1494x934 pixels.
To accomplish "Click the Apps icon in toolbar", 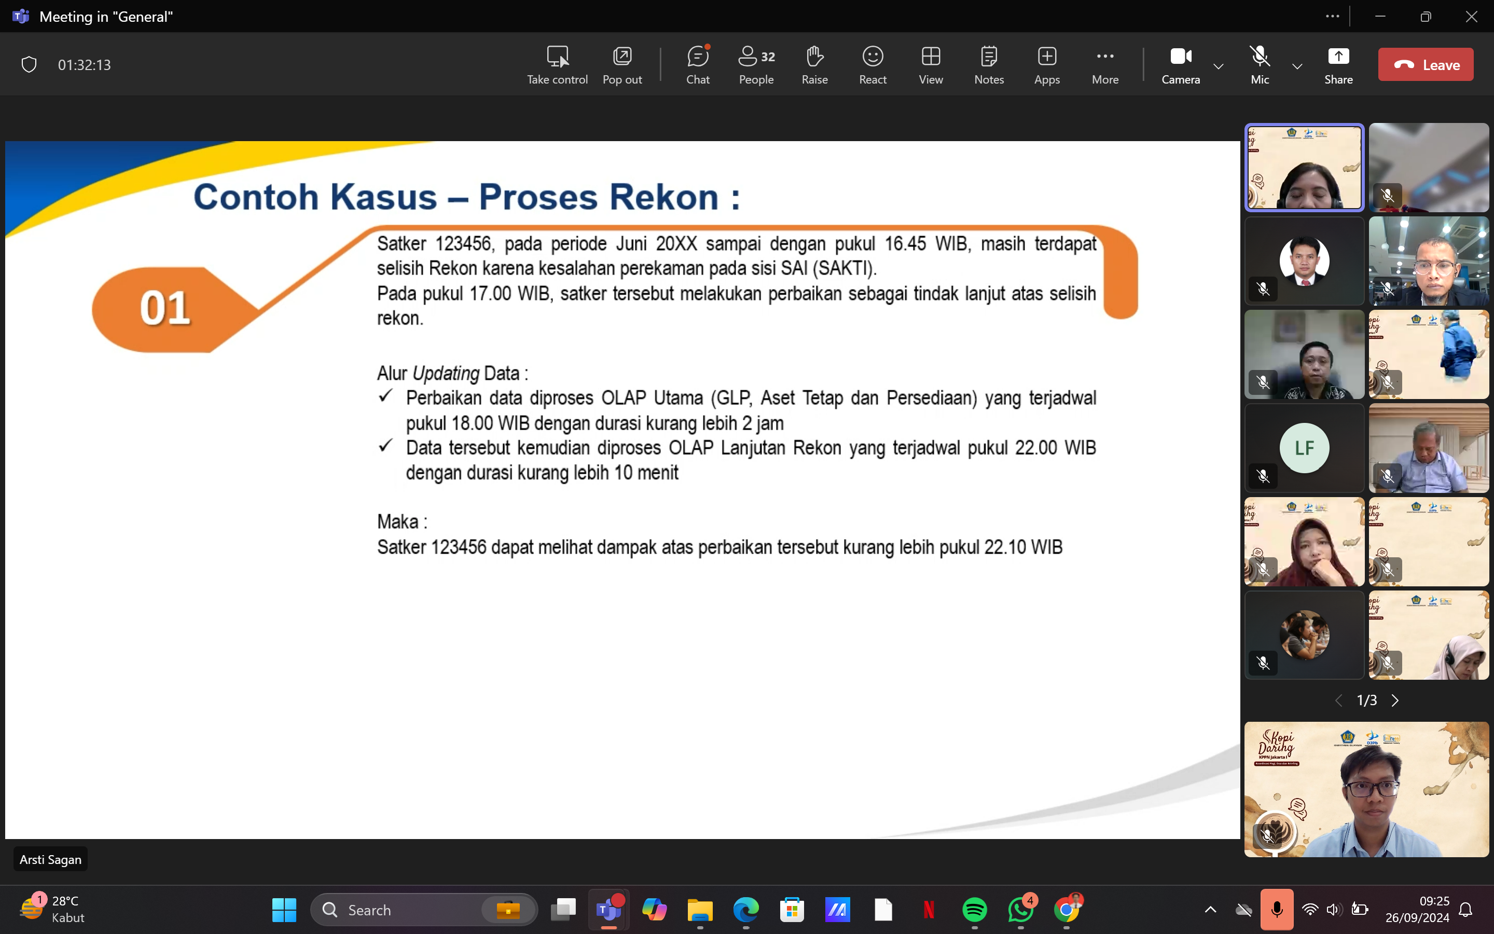I will click(1046, 64).
